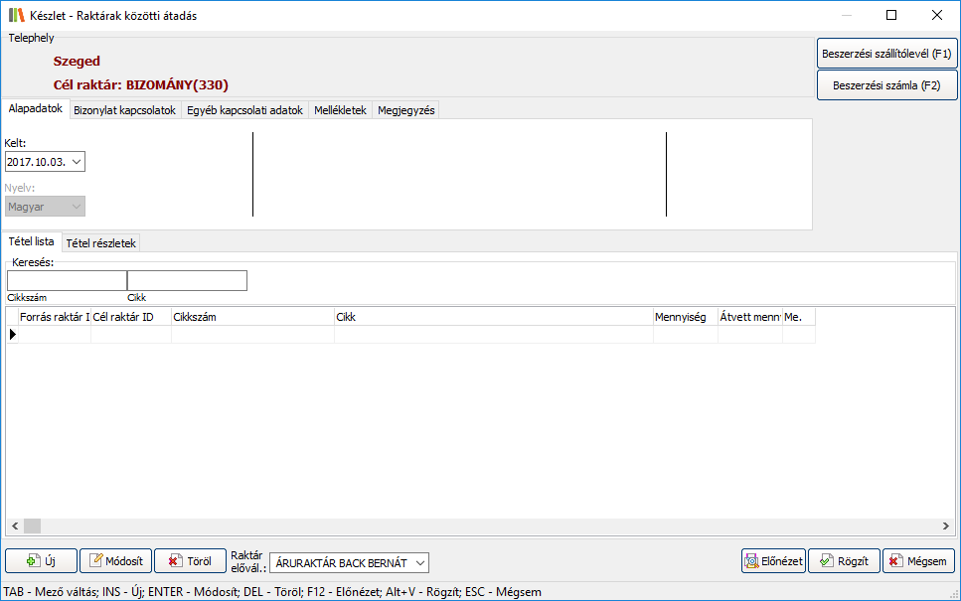Switch to Bizonylat kapcsolatok tab
The width and height of the screenshot is (961, 601).
[x=124, y=110]
